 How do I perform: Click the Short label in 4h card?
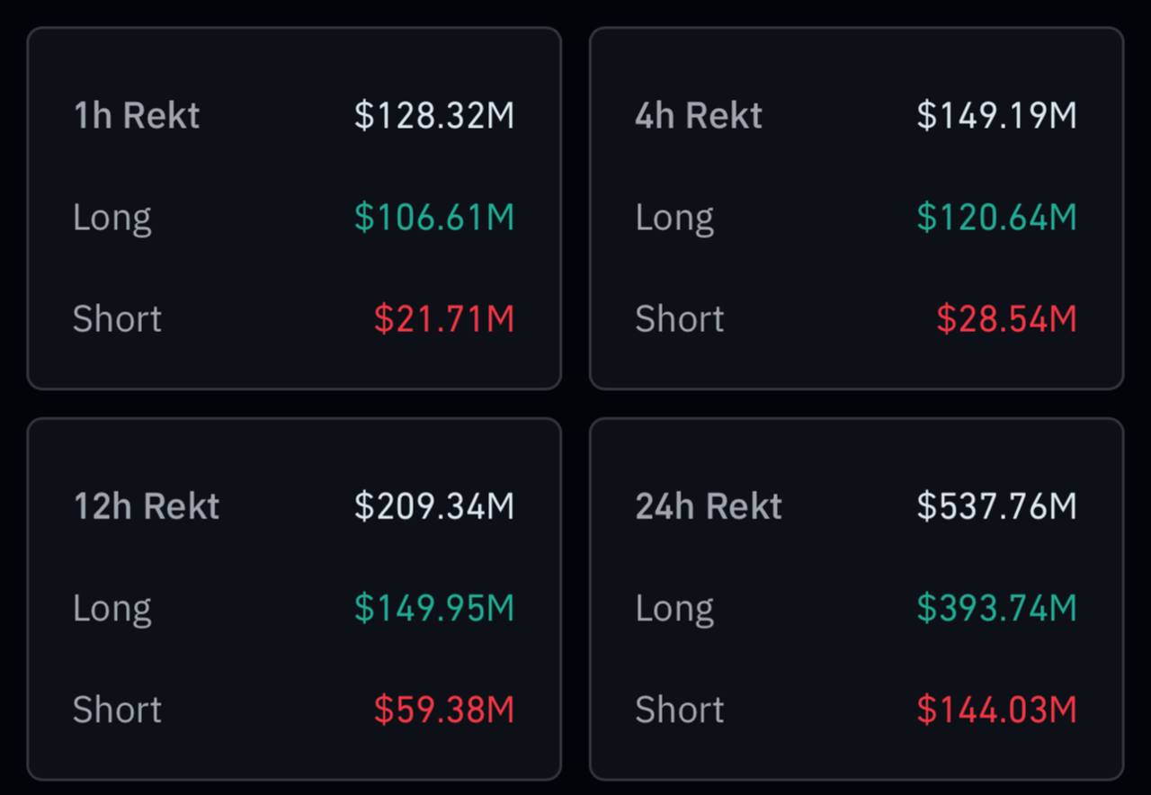680,319
